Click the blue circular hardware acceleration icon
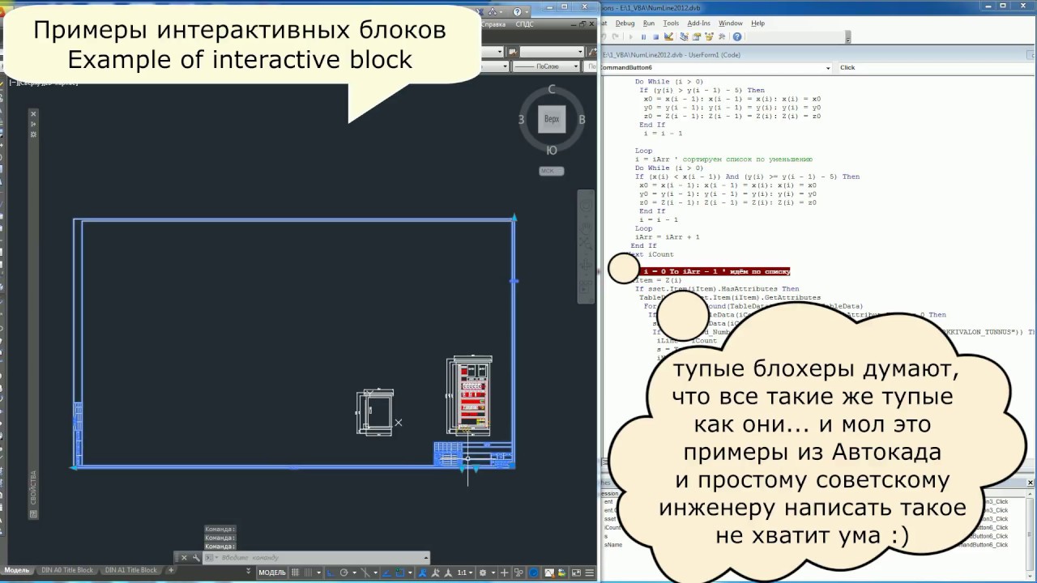The image size is (1037, 583). [x=534, y=572]
